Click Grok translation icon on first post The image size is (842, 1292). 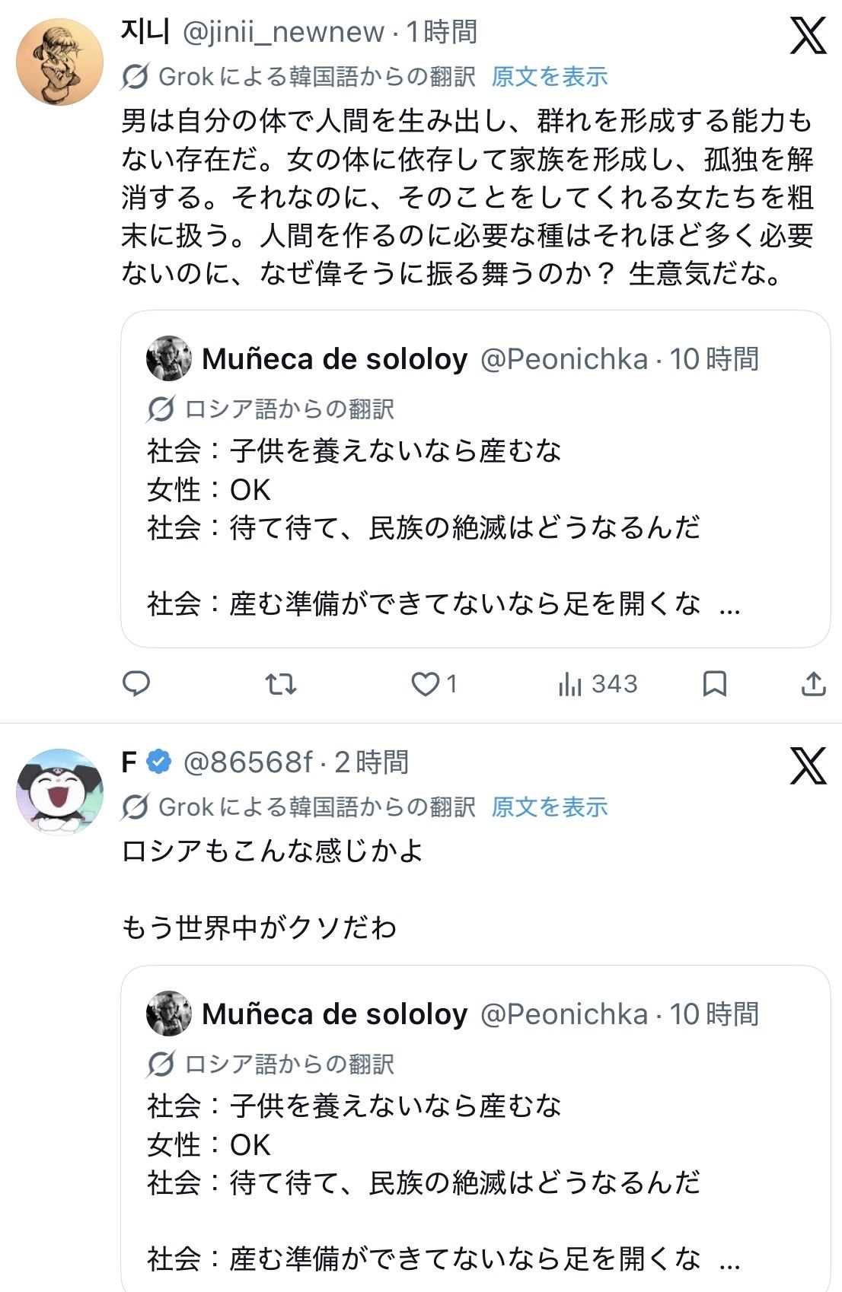(135, 77)
